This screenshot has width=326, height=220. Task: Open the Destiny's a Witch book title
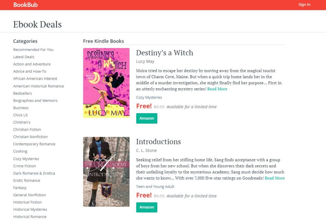[x=165, y=53]
